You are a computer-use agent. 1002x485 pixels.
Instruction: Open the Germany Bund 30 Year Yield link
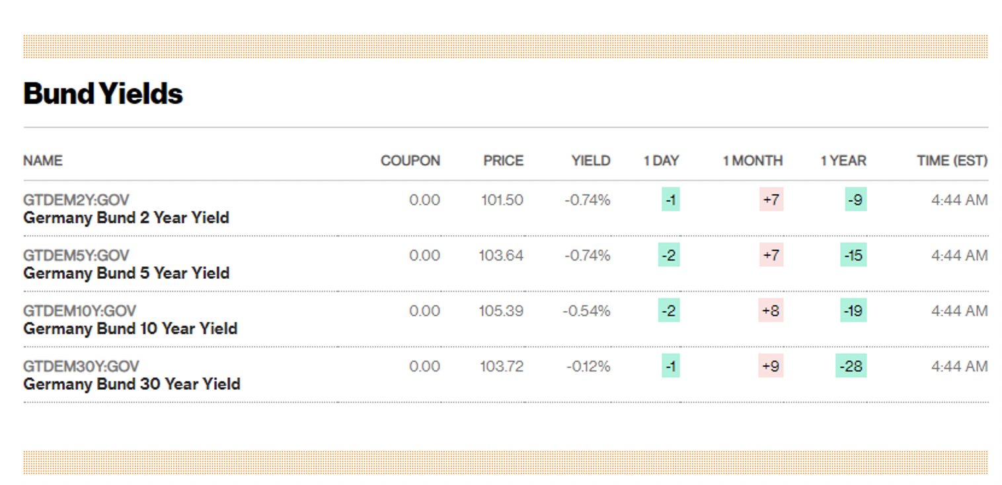tap(131, 385)
